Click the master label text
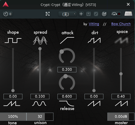 click(121, 123)
